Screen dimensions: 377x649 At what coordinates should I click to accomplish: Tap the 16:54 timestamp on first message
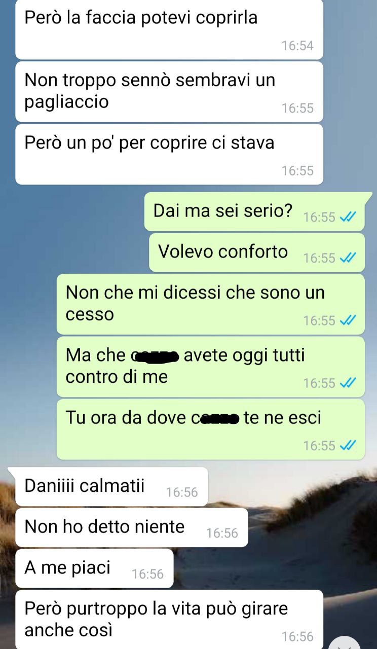point(297,46)
